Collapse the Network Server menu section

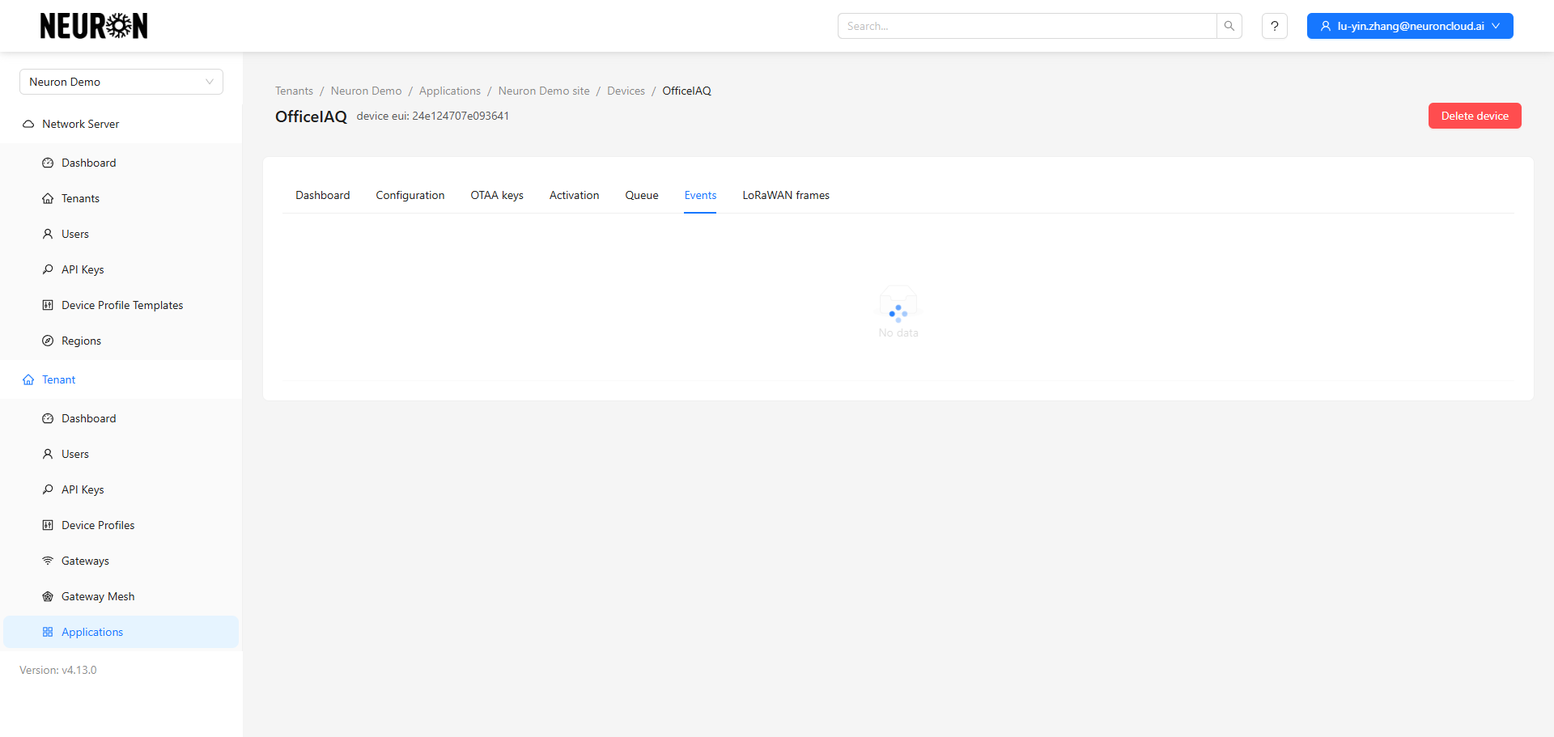[121, 124]
